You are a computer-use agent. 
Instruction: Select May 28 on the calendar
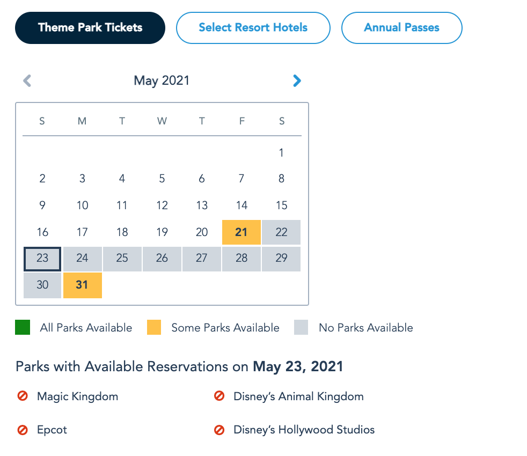pyautogui.click(x=241, y=259)
